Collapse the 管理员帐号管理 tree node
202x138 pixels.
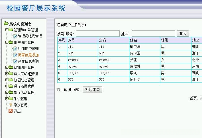7,30
